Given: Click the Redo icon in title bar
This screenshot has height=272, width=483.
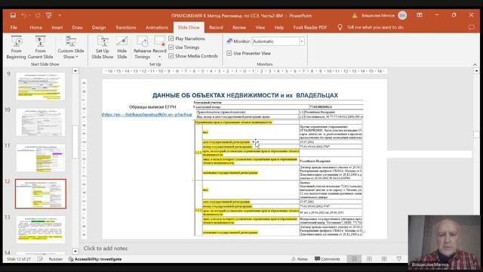Looking at the screenshot, I should [38, 15].
